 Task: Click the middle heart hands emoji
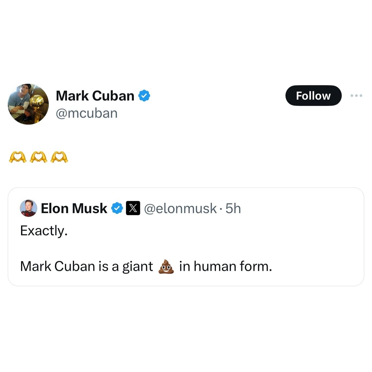point(38,157)
